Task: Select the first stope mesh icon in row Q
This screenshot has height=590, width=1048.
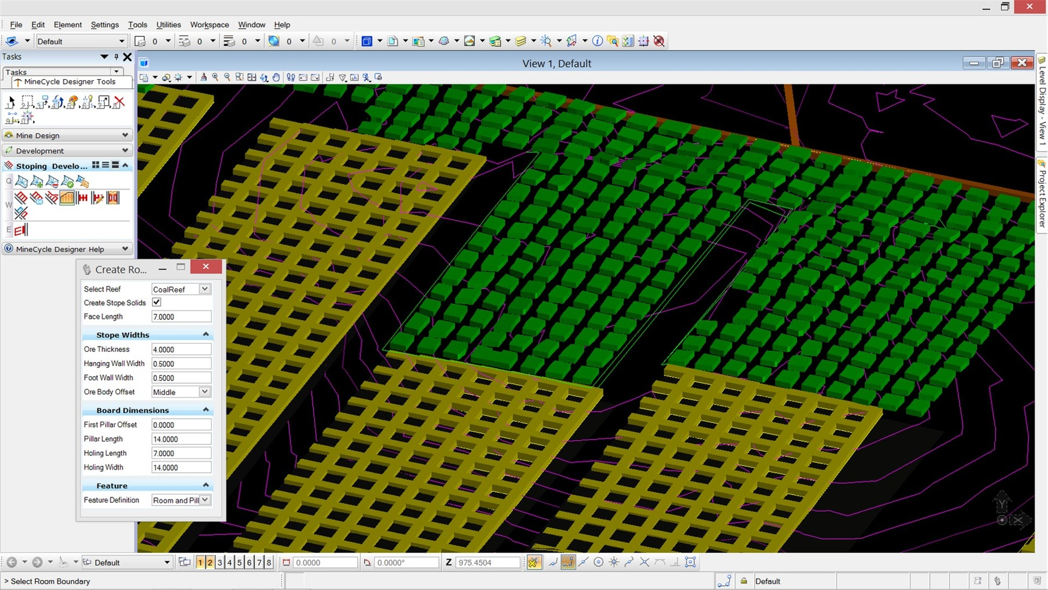Action: (22, 181)
